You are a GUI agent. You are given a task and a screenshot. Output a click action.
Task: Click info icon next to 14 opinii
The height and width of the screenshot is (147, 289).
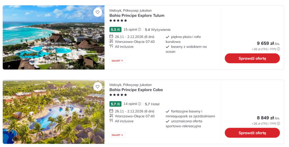tap(139, 104)
